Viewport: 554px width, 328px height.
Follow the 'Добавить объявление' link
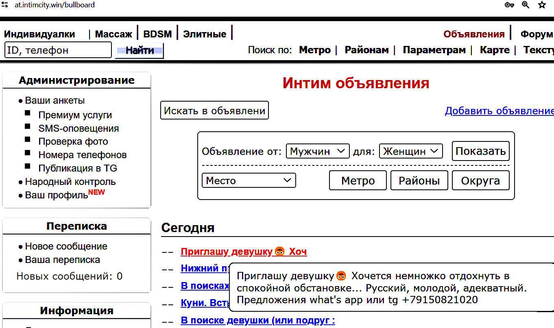click(x=499, y=111)
